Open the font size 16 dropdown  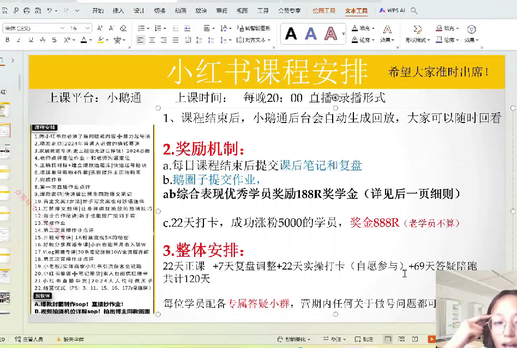(x=87, y=28)
